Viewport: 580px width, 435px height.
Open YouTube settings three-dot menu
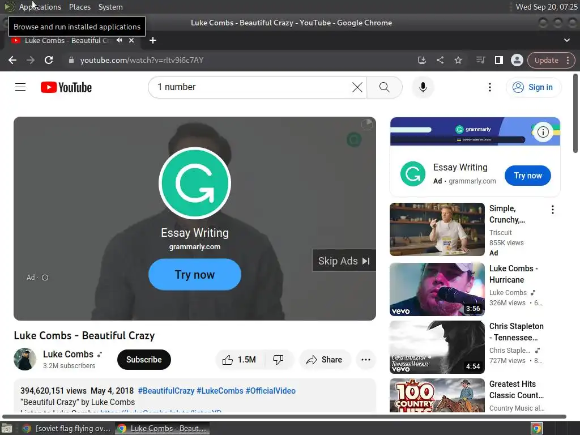click(490, 87)
